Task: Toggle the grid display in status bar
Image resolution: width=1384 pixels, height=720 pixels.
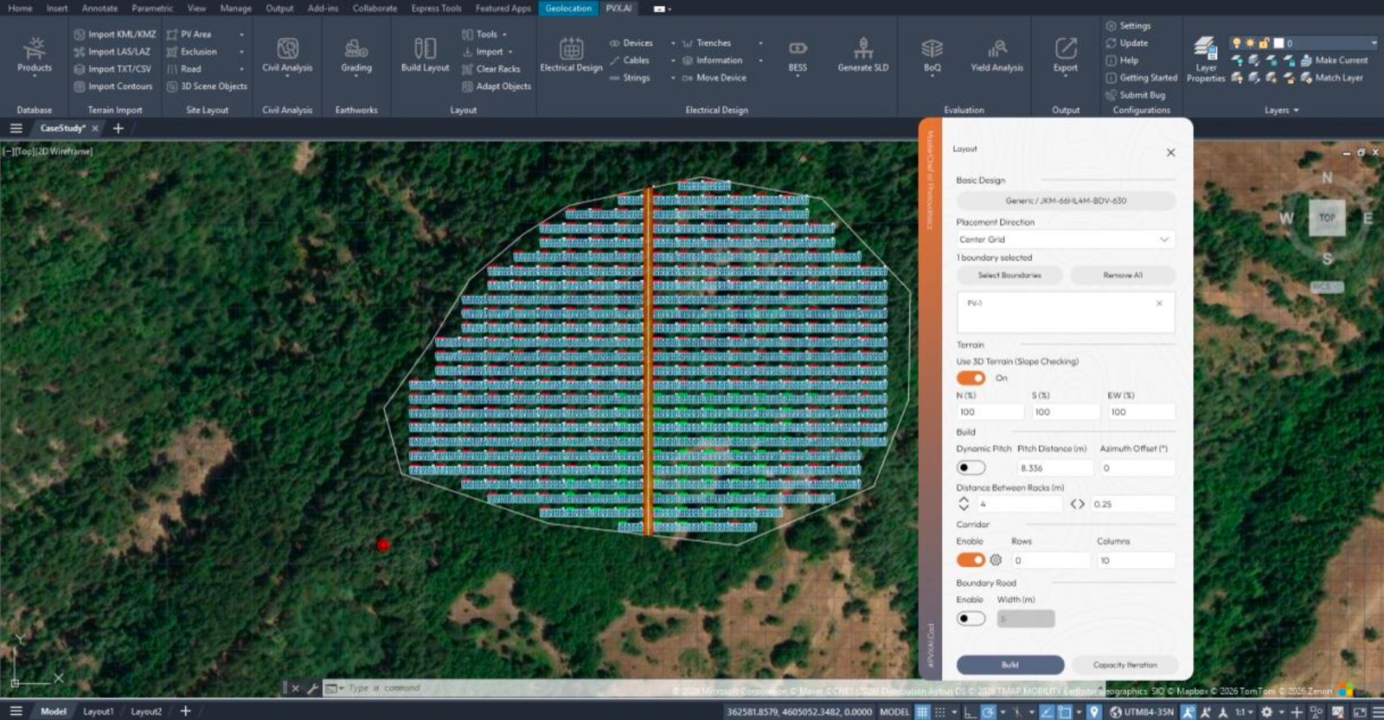Action: 922,712
